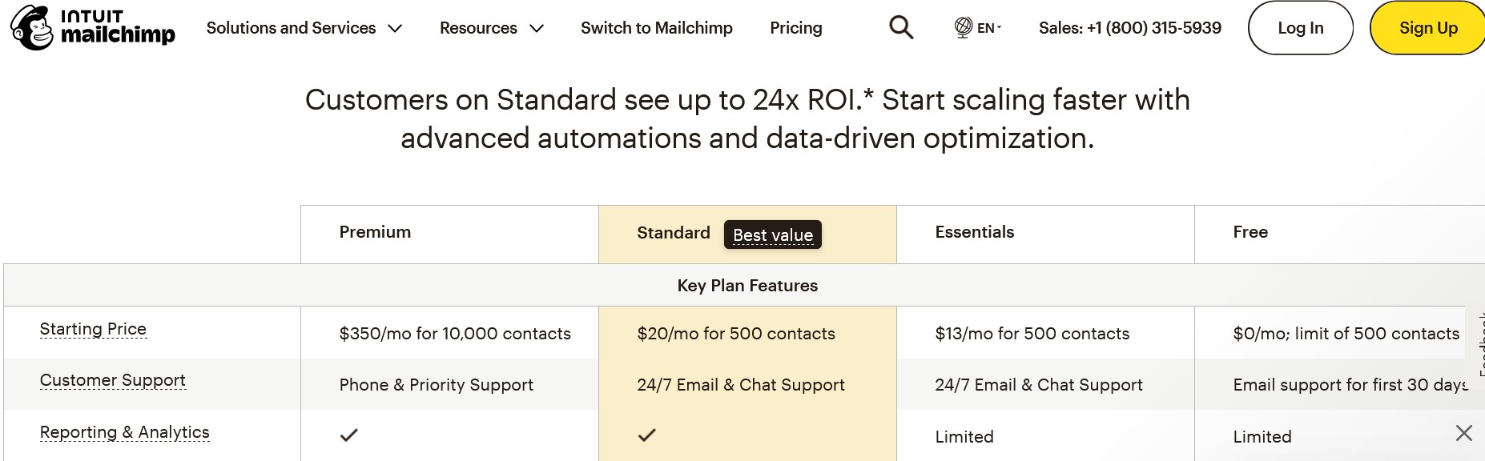The width and height of the screenshot is (1485, 461).
Task: Open the Customer Support tooltip link
Action: point(113,380)
